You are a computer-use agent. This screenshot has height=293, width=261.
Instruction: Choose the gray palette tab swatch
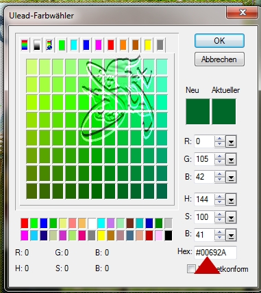click(160, 45)
